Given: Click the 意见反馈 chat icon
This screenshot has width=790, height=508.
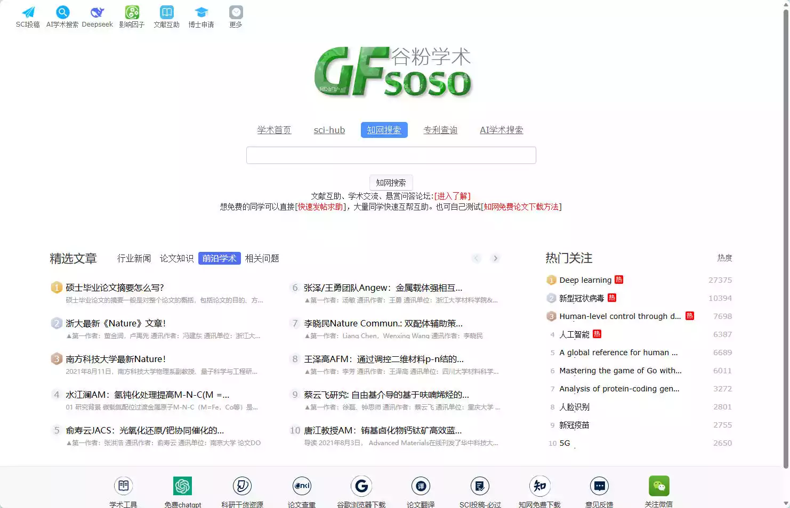Looking at the screenshot, I should tap(599, 486).
